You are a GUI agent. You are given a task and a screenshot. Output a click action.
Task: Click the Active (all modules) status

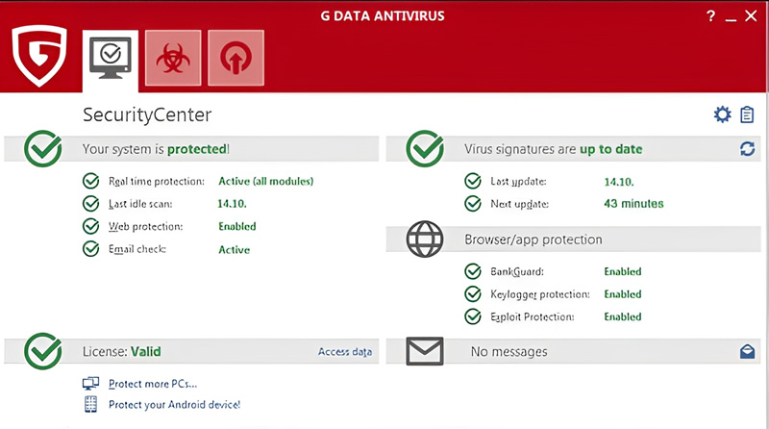266,181
